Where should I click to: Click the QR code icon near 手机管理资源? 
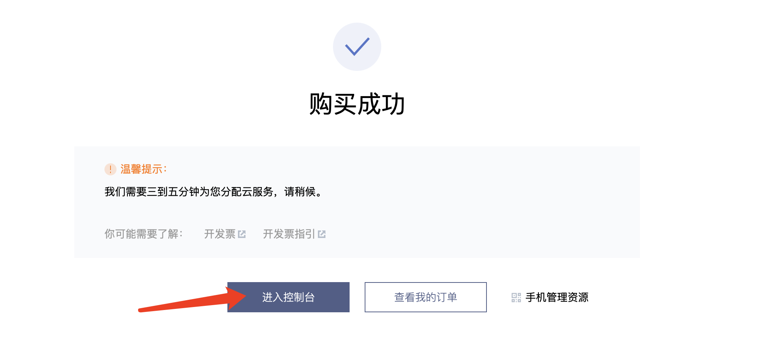[516, 298]
